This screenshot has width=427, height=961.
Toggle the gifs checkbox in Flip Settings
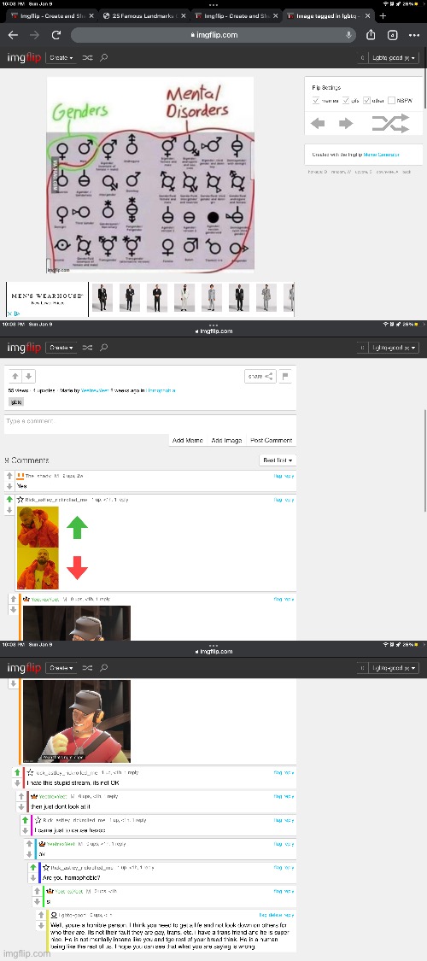346,101
